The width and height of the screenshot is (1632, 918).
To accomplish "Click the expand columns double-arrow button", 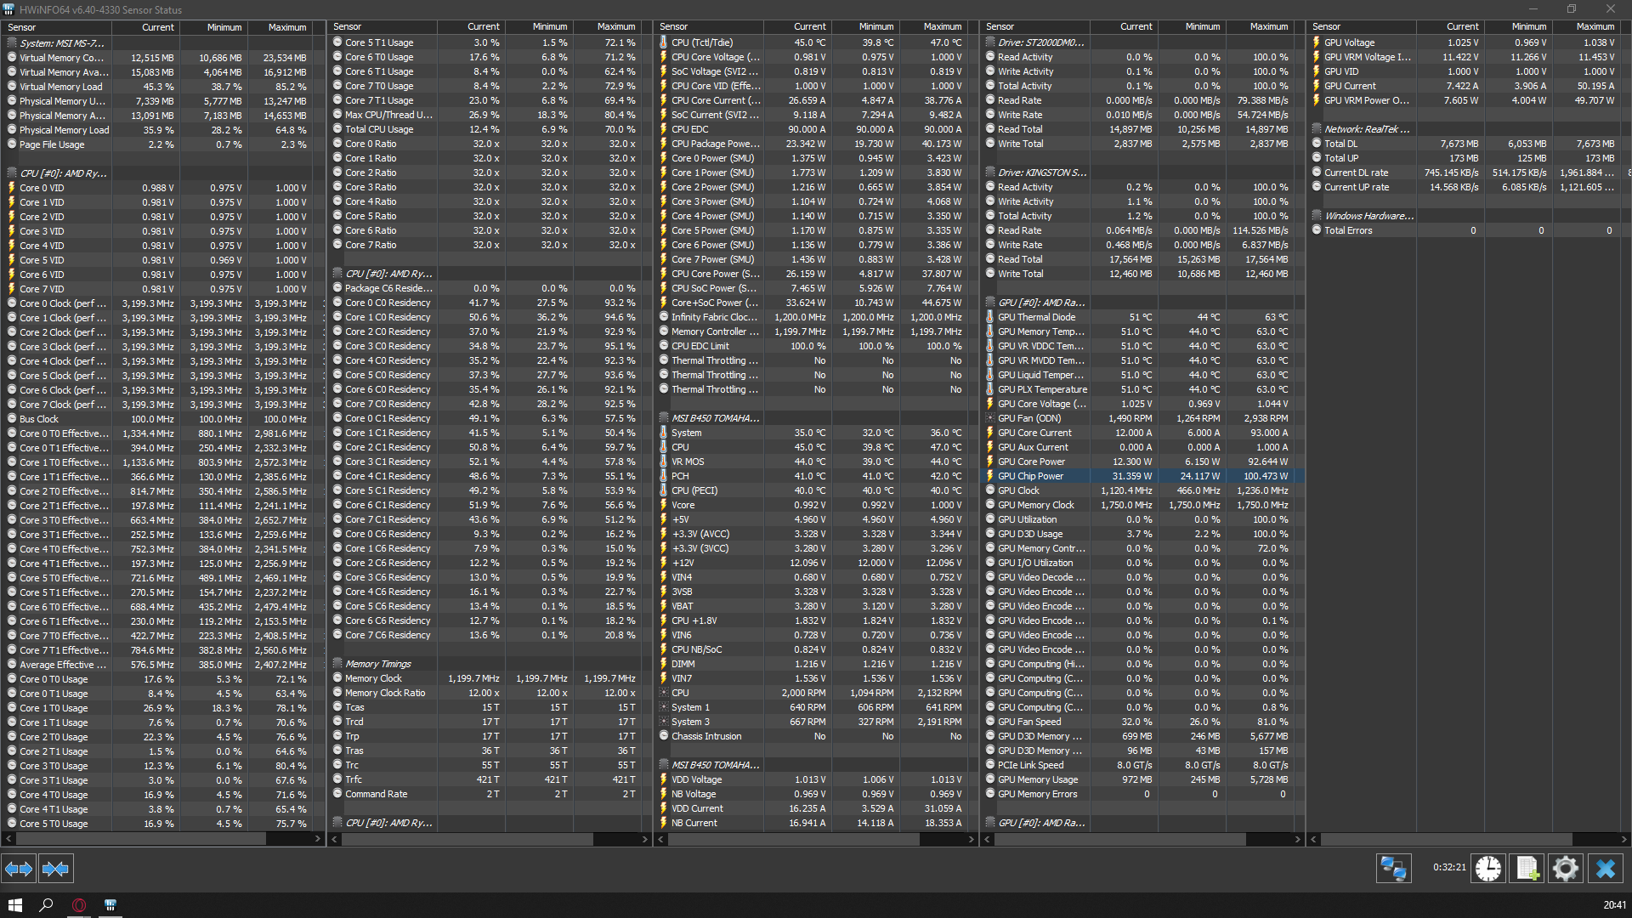I will pos(19,868).
